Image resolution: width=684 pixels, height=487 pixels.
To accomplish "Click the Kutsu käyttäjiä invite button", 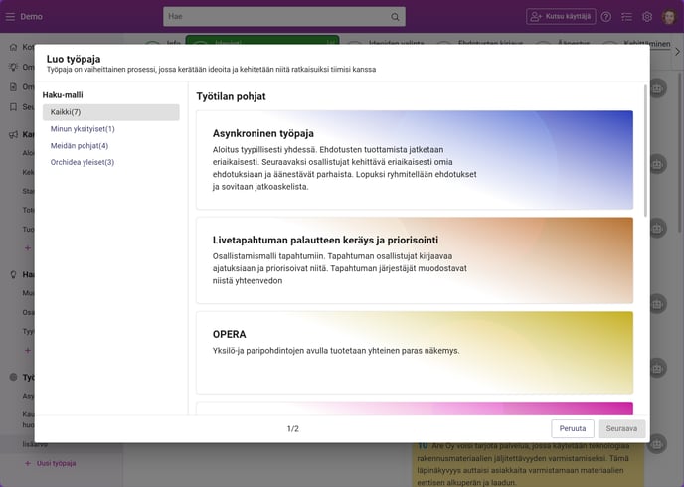I will [x=561, y=17].
